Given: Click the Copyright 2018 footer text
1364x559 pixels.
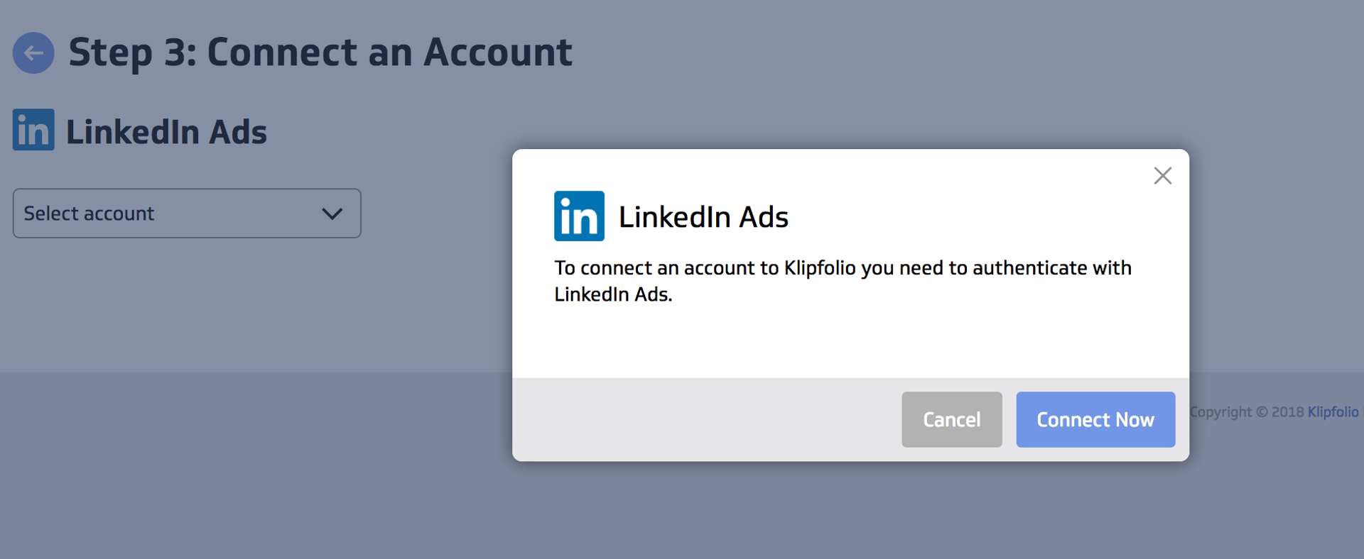Looking at the screenshot, I should [1247, 411].
